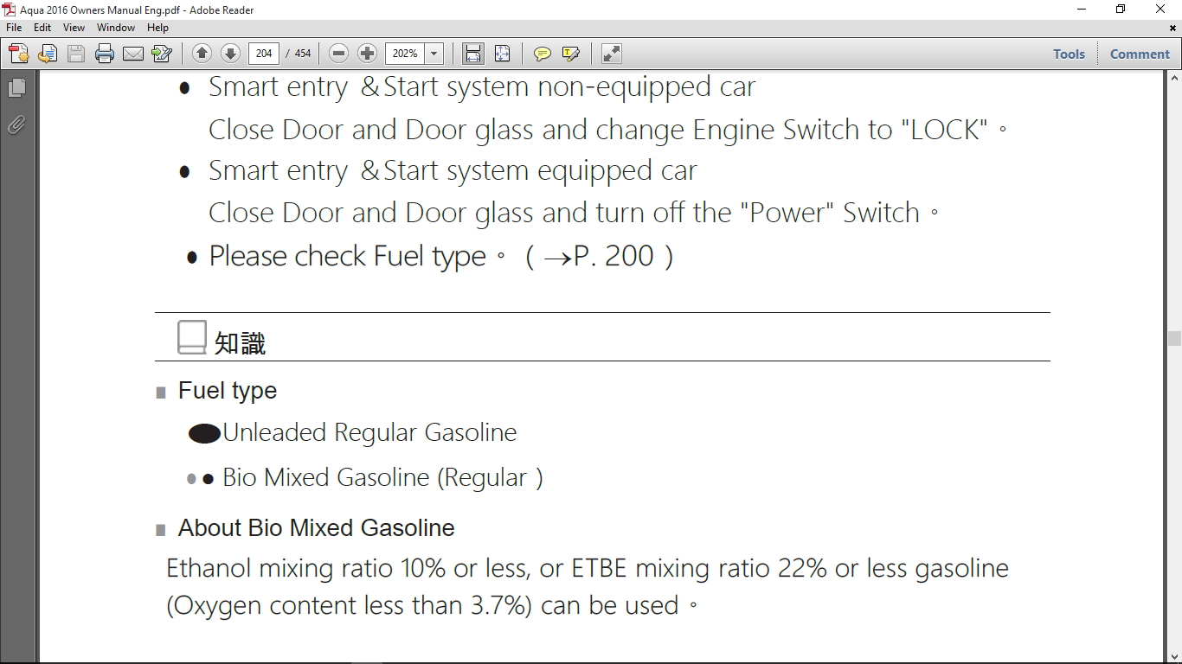Zoom out with minus button
This screenshot has height=664, width=1182.
(339, 54)
